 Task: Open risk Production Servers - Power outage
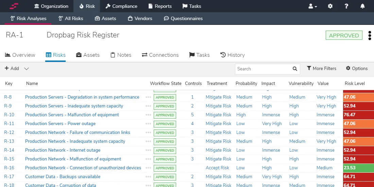click(x=60, y=123)
